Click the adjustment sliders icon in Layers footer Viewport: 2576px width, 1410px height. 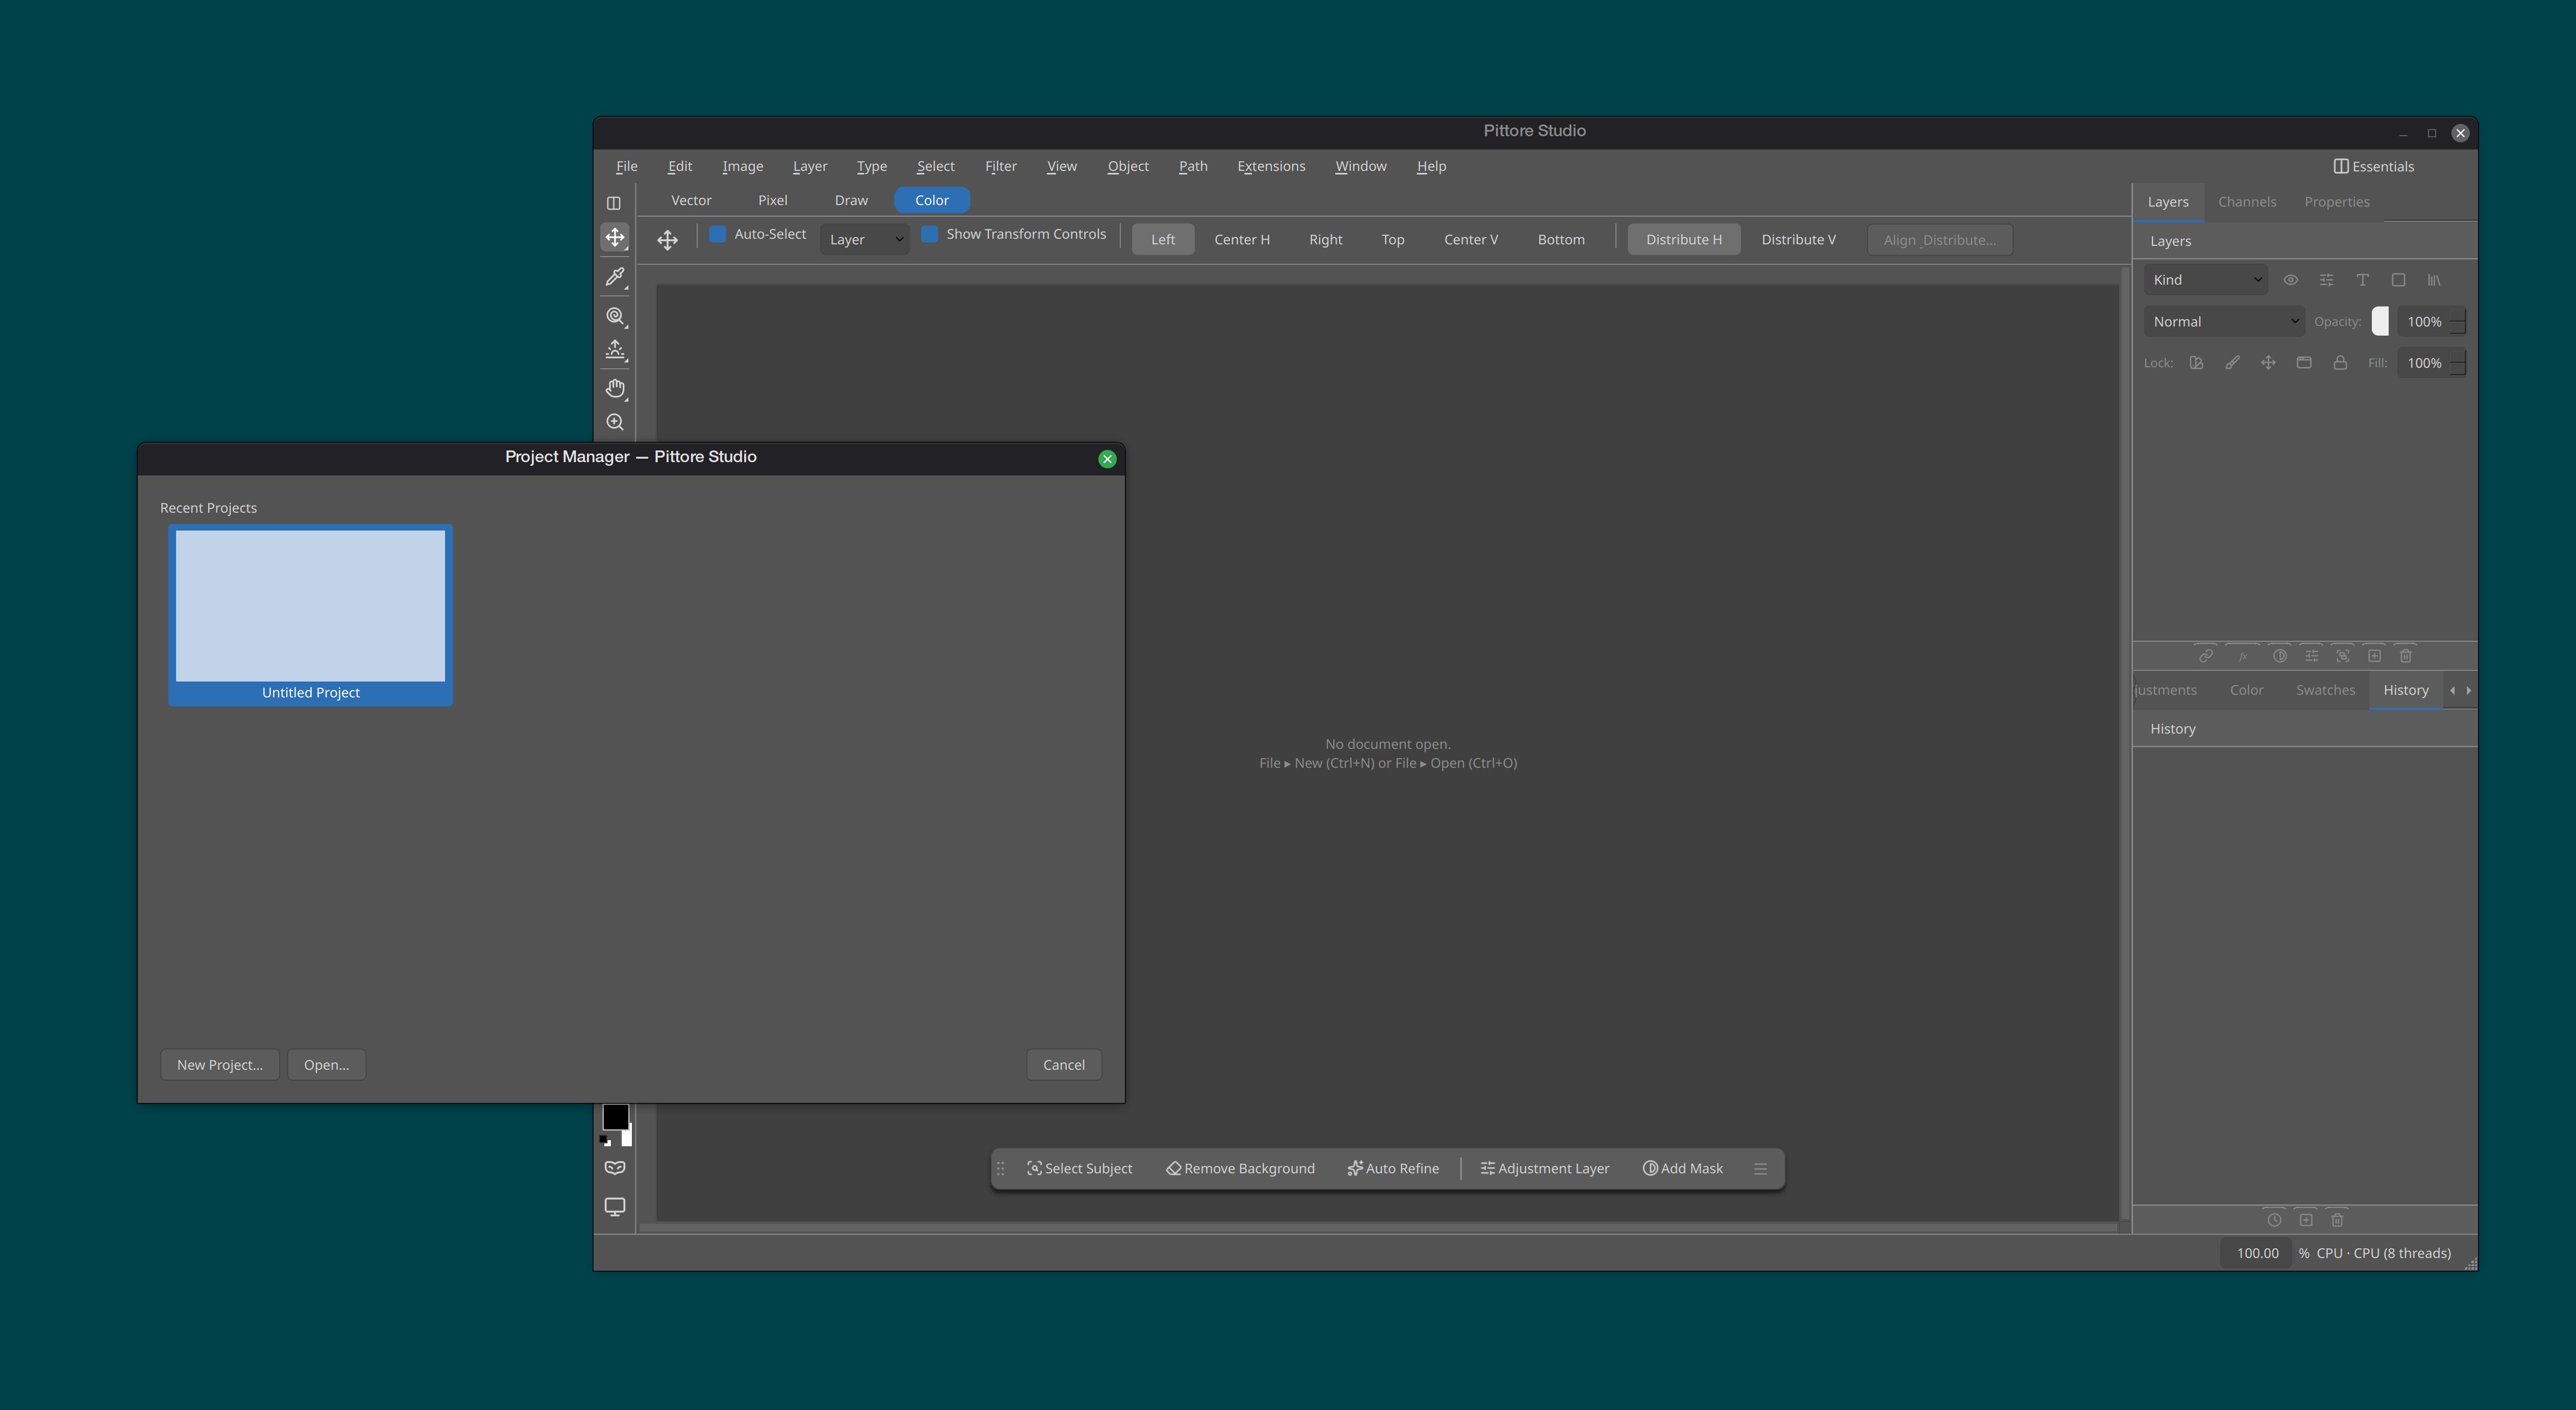pos(2311,656)
